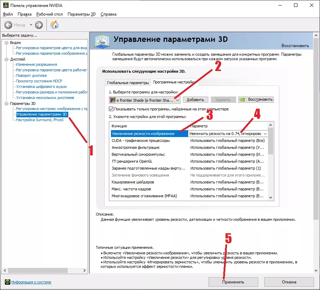Select Установка цифрового аудио item

(41, 87)
